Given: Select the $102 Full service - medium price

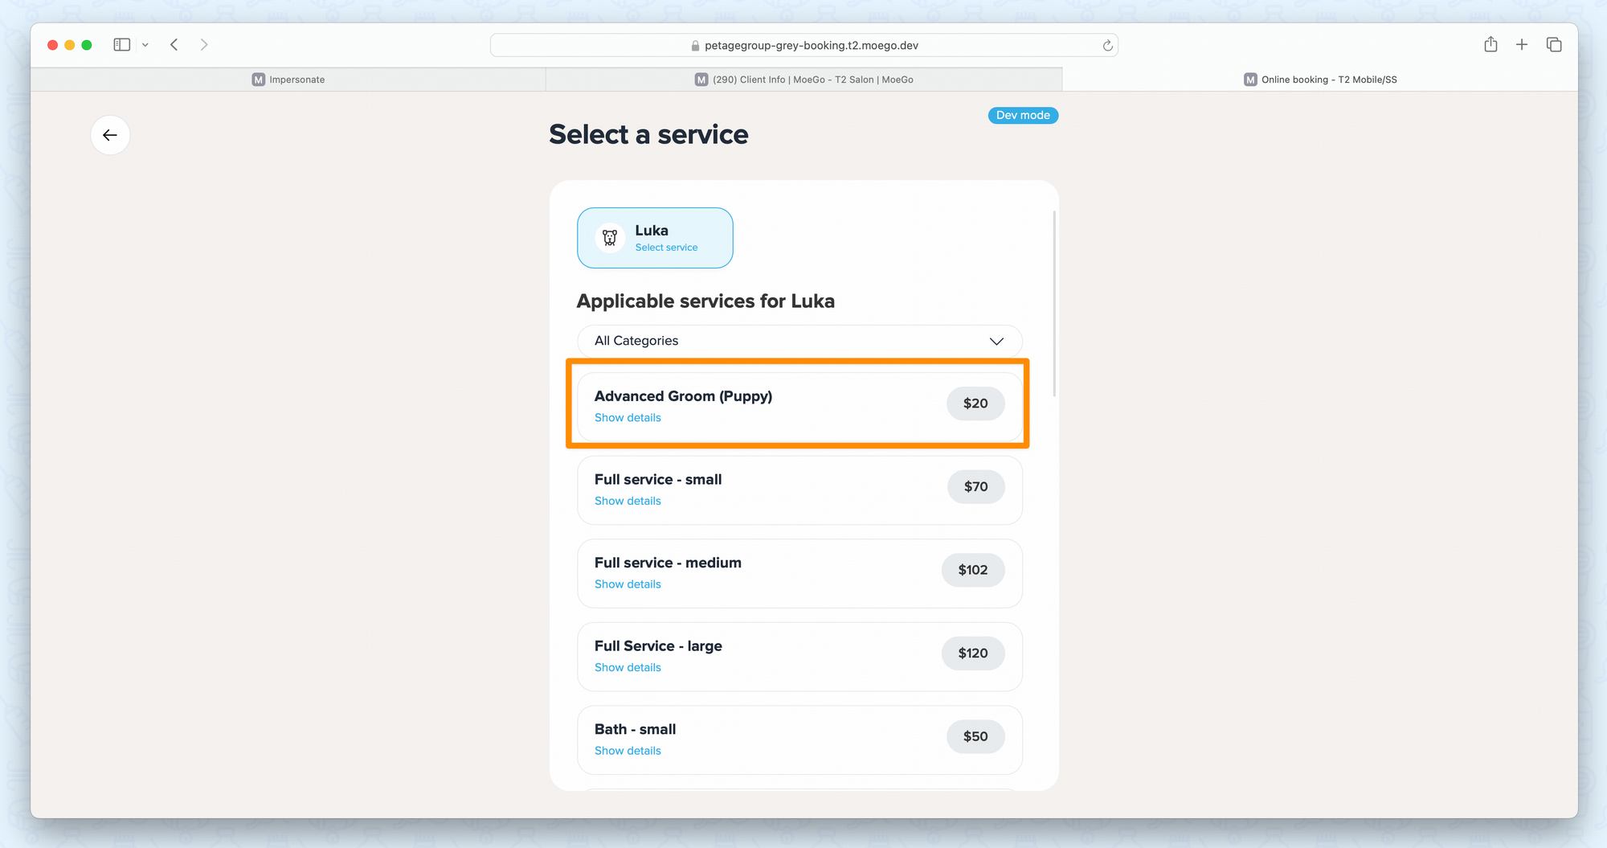Looking at the screenshot, I should pyautogui.click(x=972, y=570).
